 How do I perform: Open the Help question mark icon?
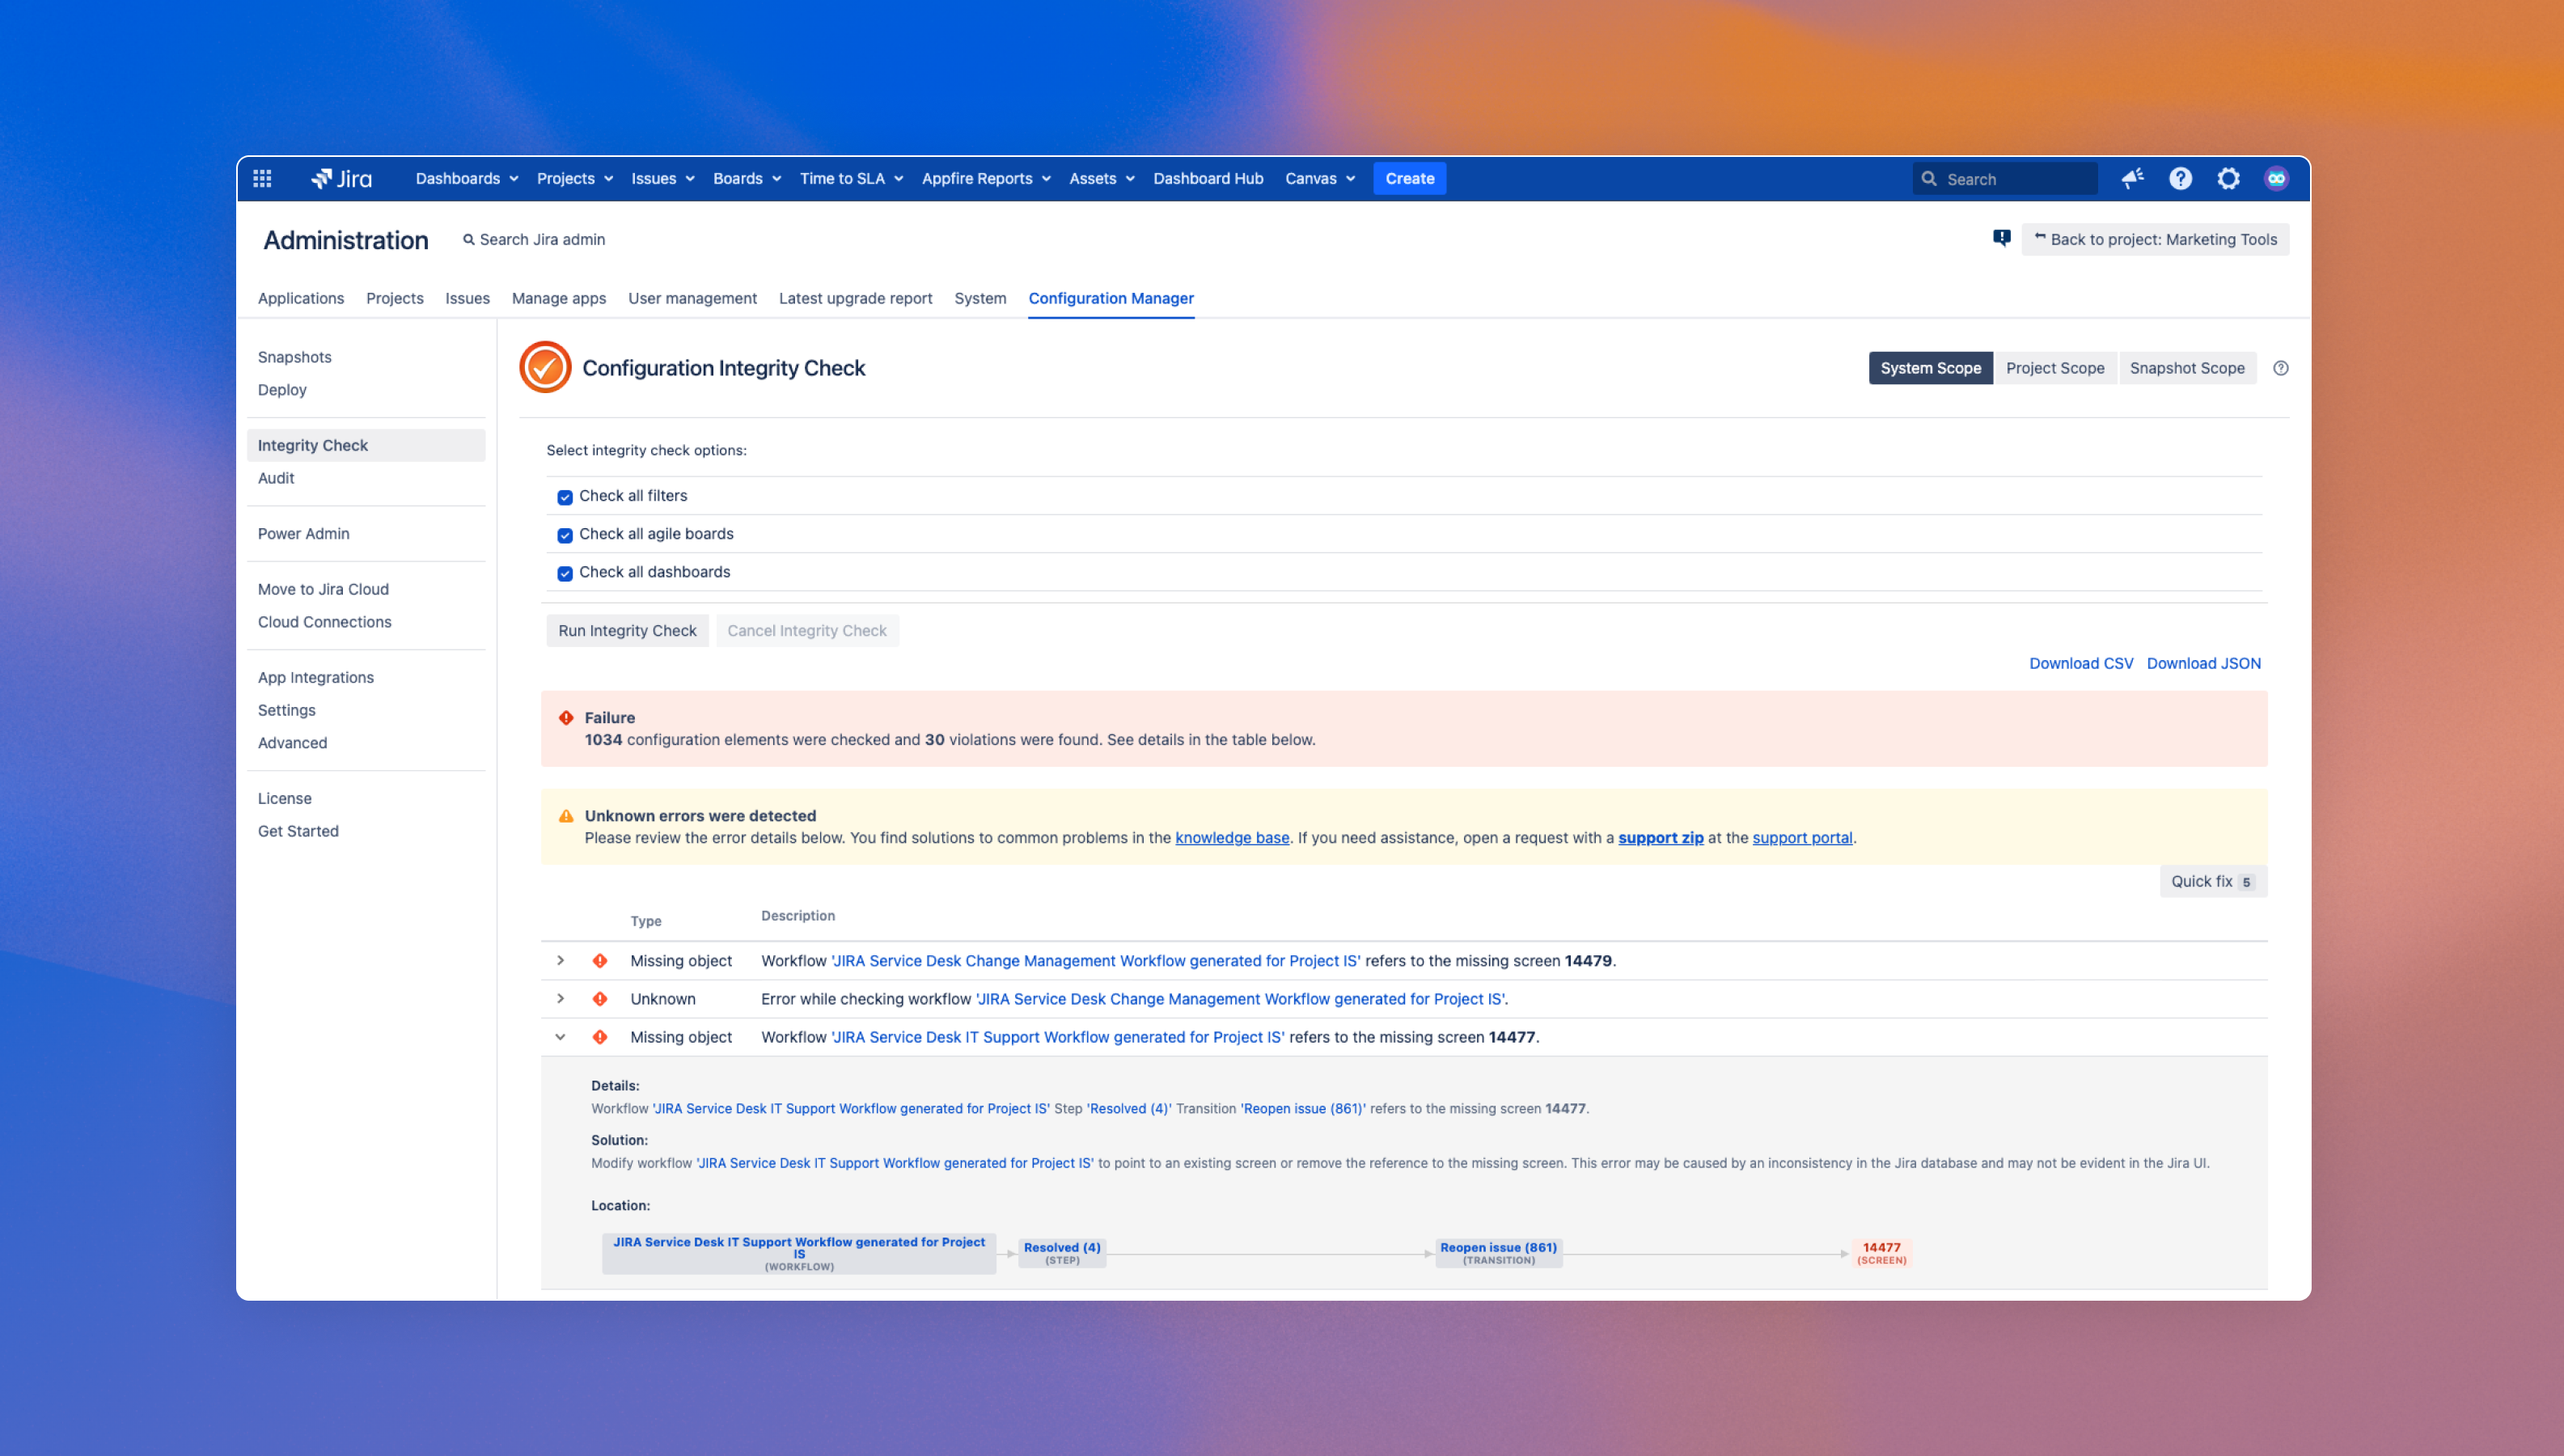tap(2180, 179)
